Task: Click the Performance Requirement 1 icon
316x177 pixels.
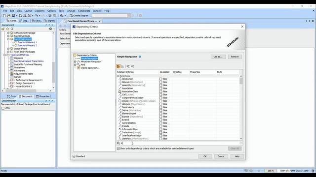Action: point(12,80)
